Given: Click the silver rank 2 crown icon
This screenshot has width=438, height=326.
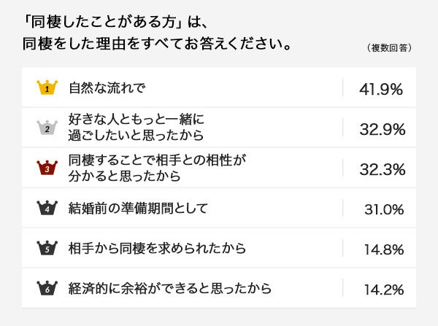Looking at the screenshot, I should pos(47,128).
